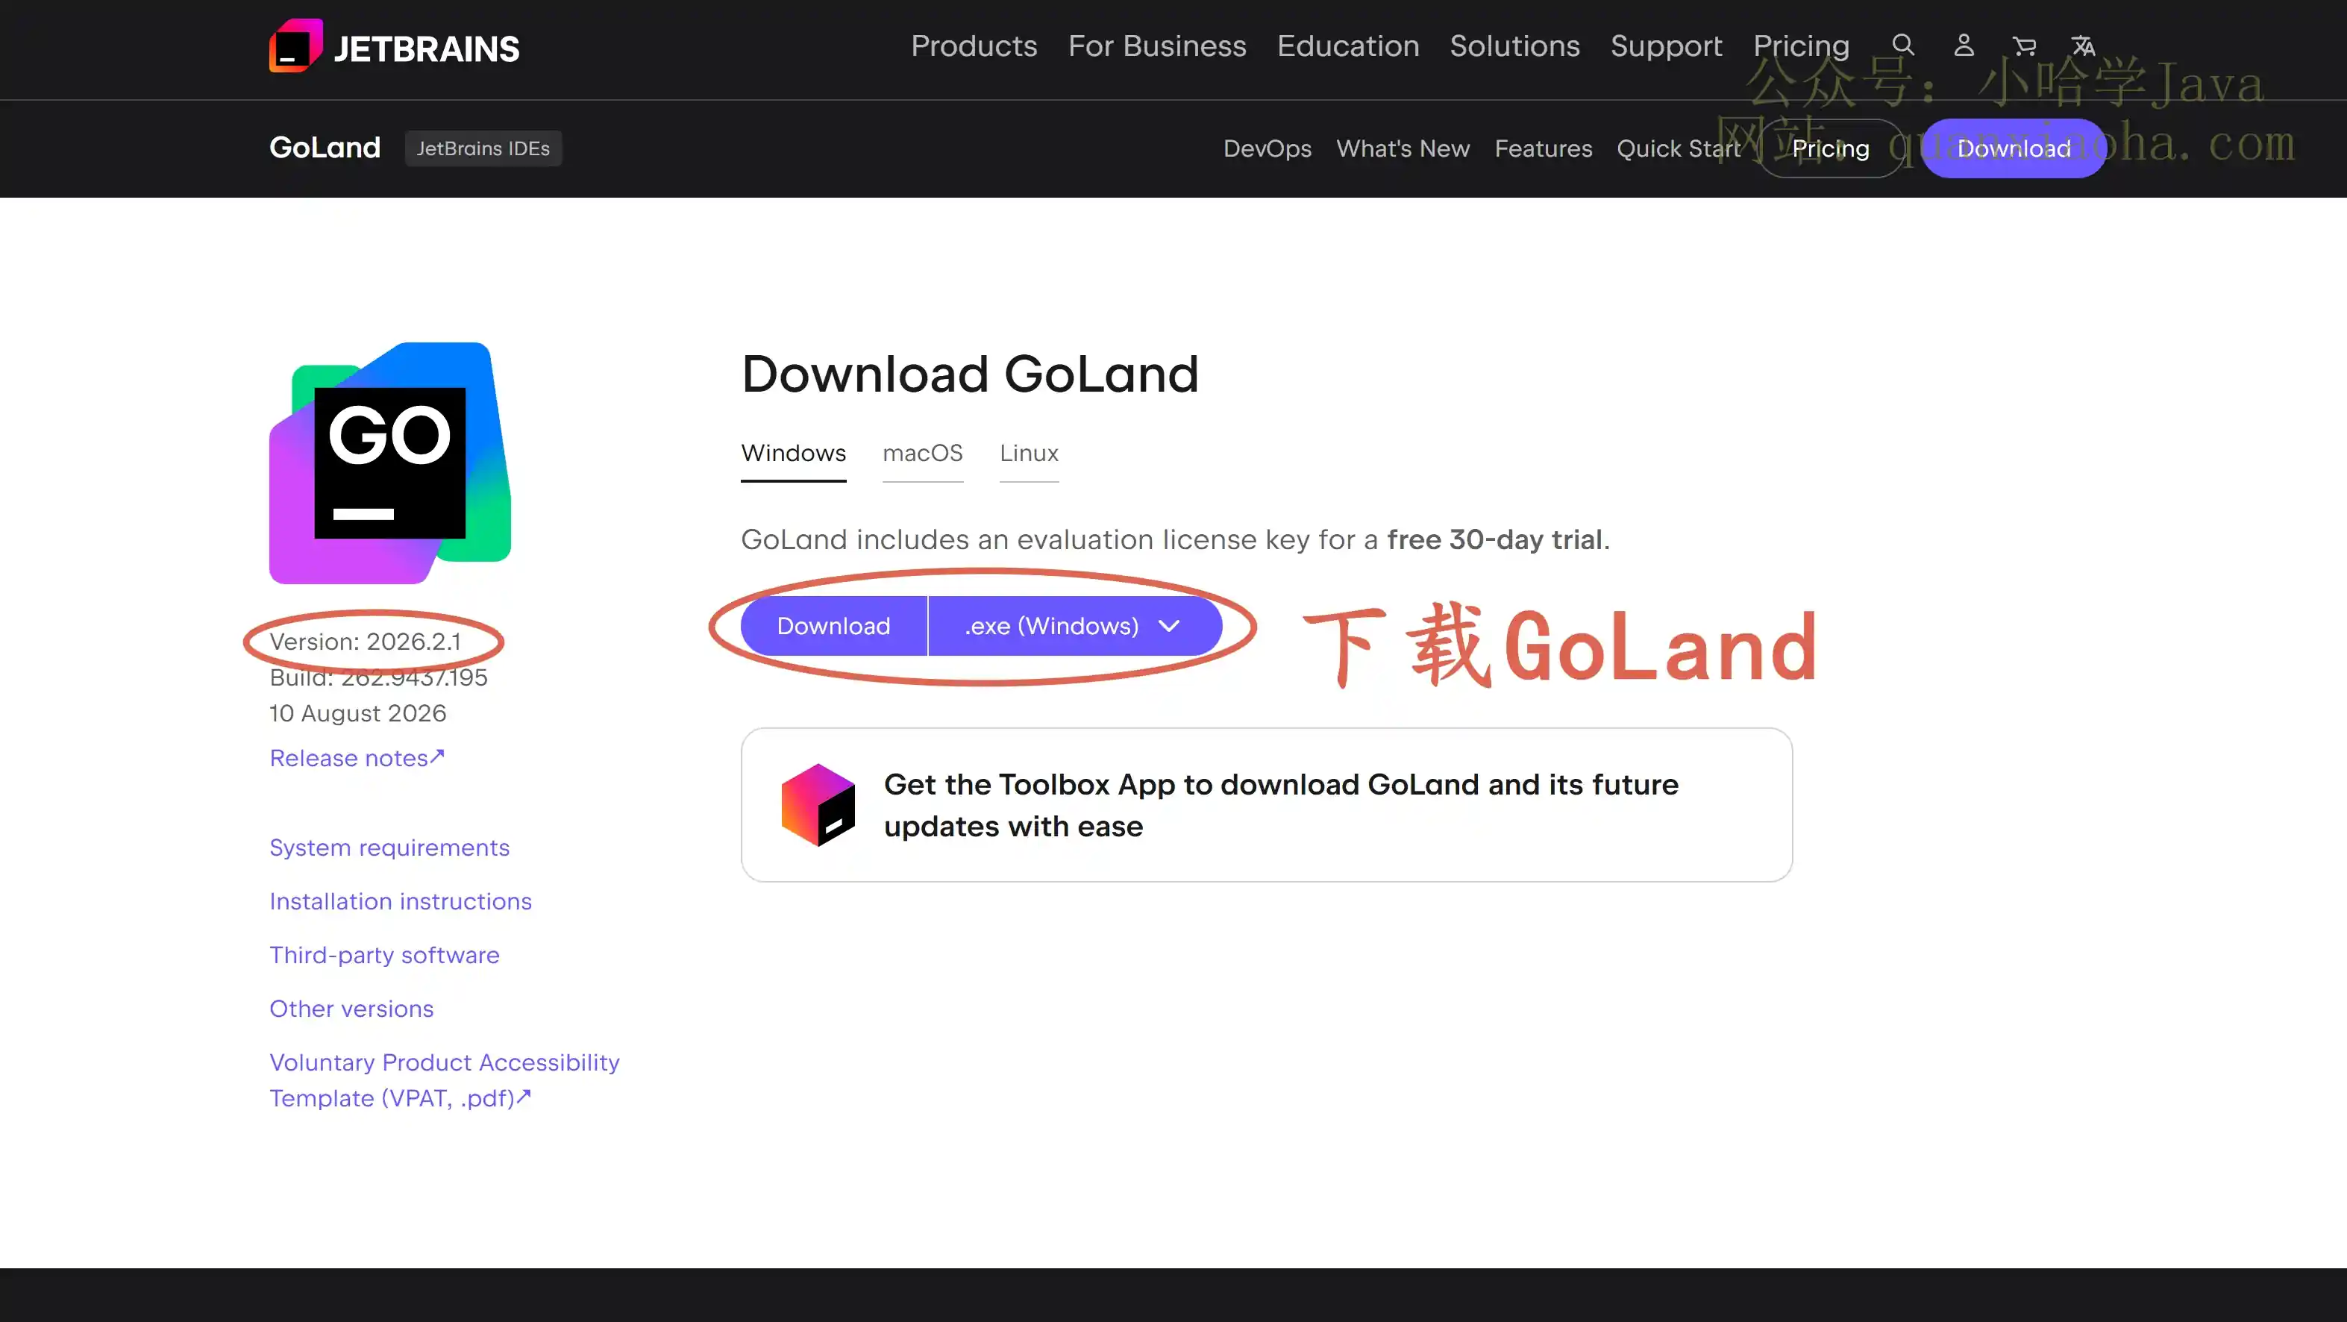Click the Toolbox App promotion card text
Viewport: 2347px width, 1322px height.
1280,804
